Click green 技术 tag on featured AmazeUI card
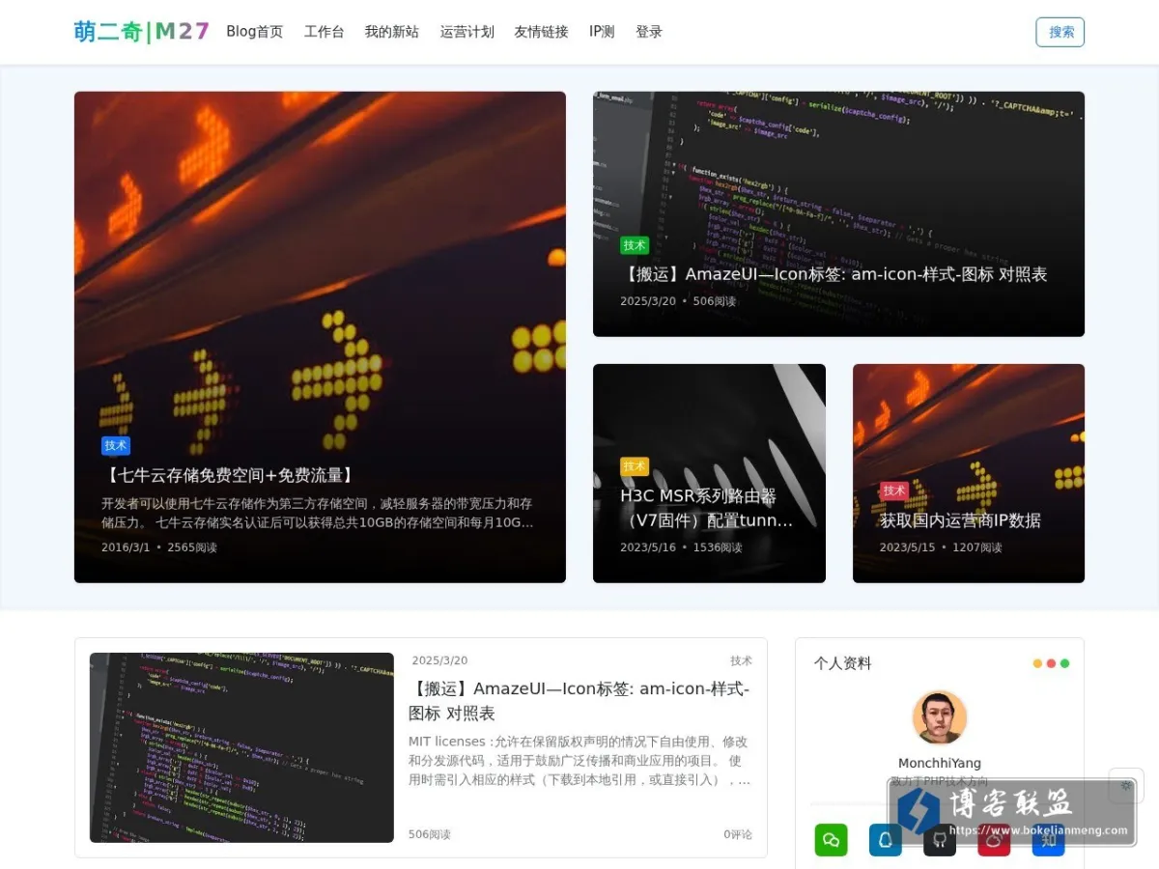The height and width of the screenshot is (869, 1159). click(635, 245)
